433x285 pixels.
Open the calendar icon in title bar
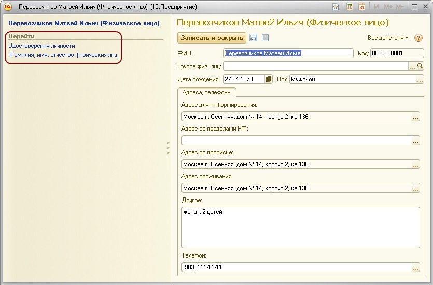click(x=362, y=7)
